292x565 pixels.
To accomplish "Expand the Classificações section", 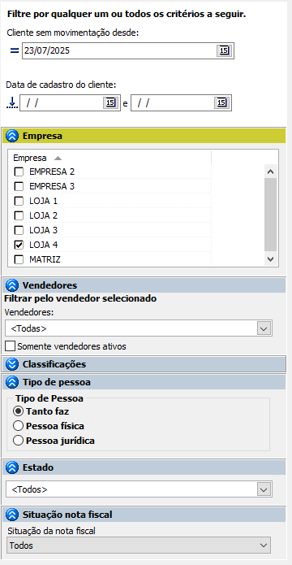I will pos(12,364).
